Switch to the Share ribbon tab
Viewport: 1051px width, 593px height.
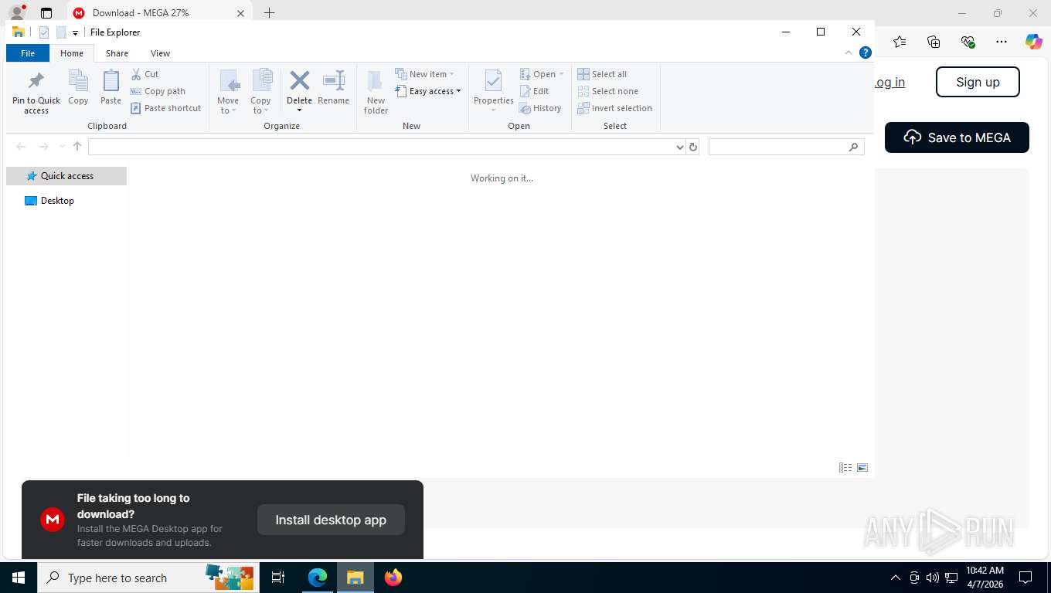click(x=117, y=53)
